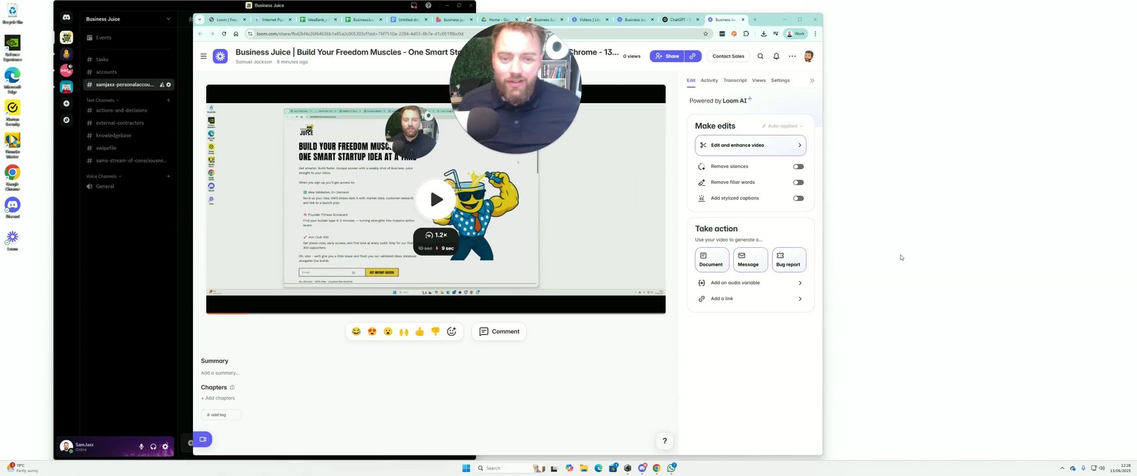Open Chrome Work profile button
The image size is (1137, 476).
click(796, 34)
